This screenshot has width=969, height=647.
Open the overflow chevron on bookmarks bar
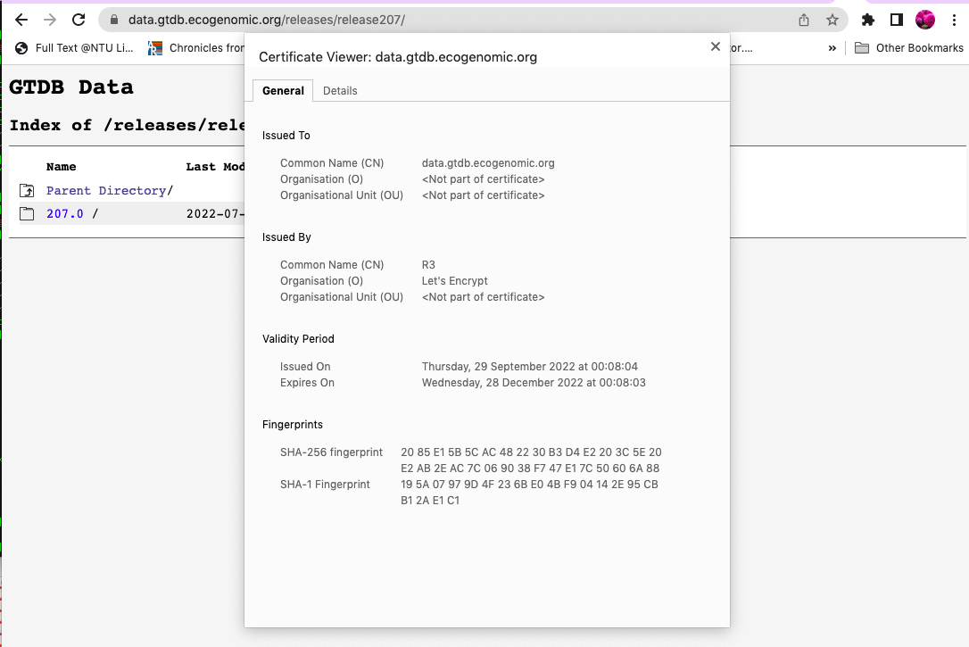pos(832,48)
